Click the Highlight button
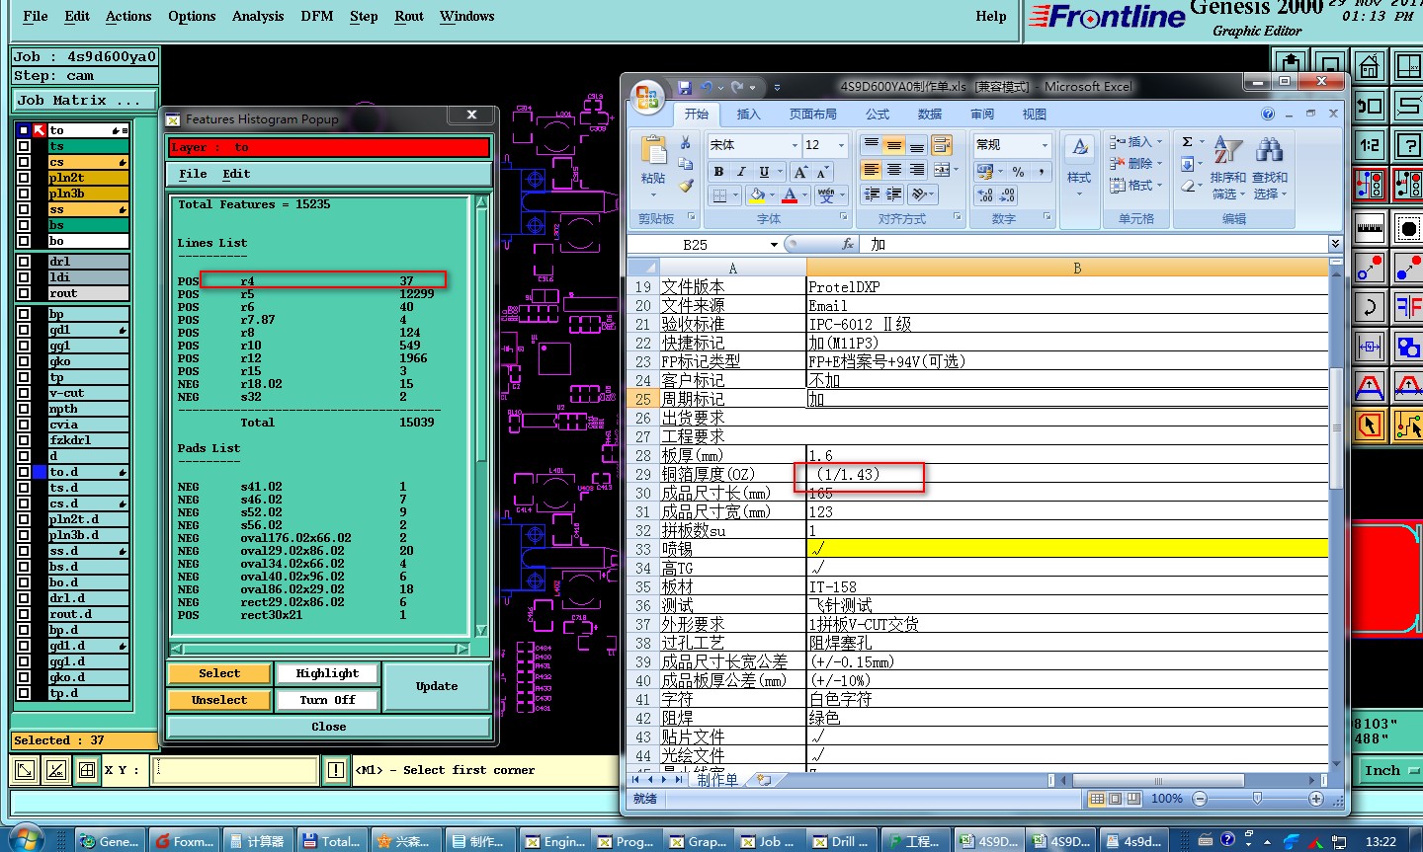Viewport: 1423px width, 852px height. point(327,673)
